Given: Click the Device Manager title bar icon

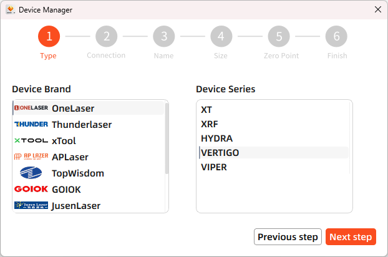Looking at the screenshot, I should click(x=10, y=9).
